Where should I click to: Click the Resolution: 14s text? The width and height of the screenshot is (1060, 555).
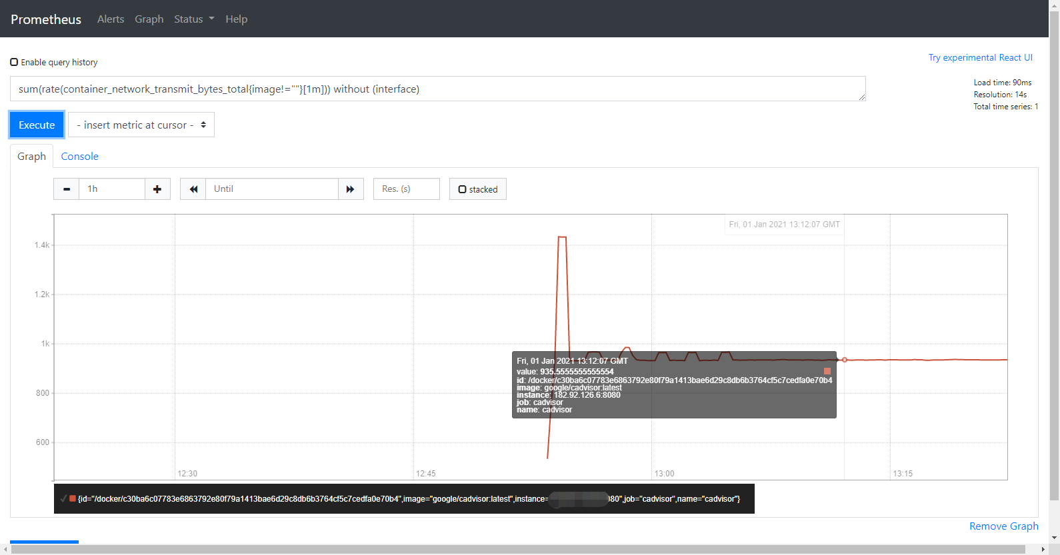[x=1000, y=95]
